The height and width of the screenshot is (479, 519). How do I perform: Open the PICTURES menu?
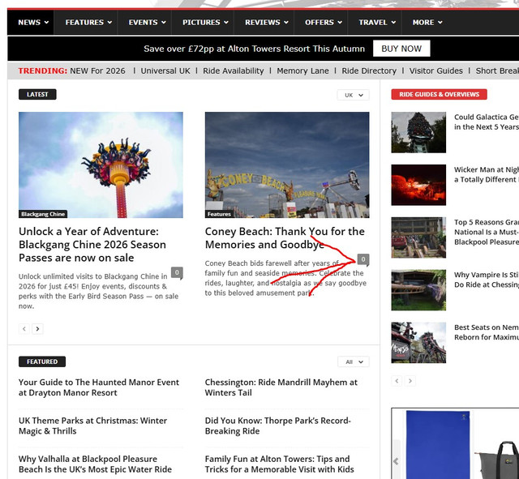205,22
